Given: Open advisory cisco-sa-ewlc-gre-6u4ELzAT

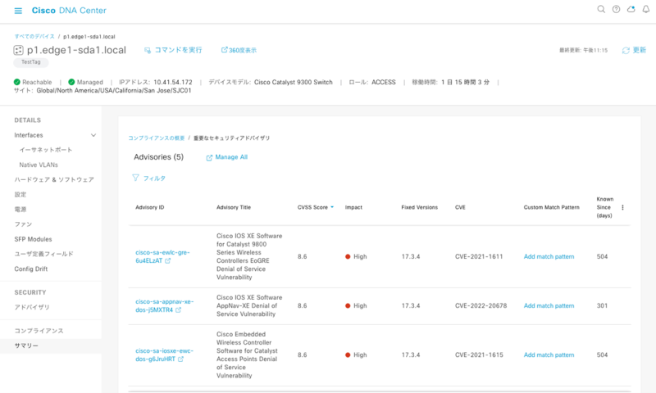Looking at the screenshot, I should point(162,256).
